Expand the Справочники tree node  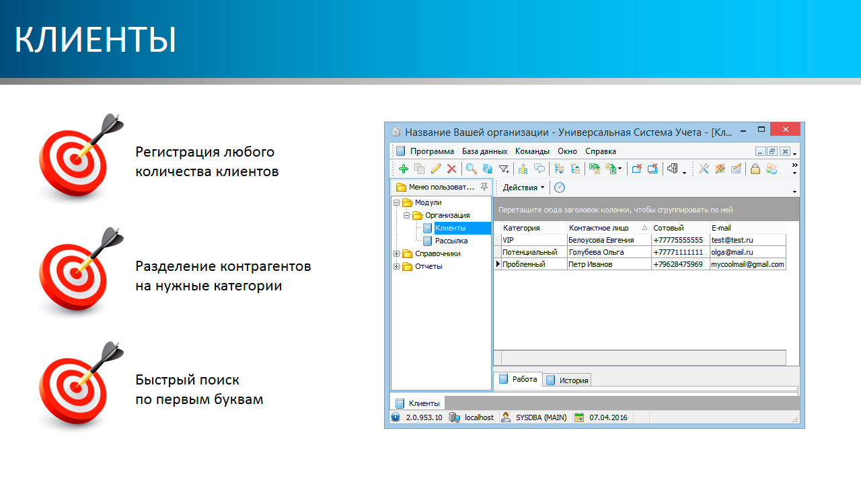click(397, 253)
